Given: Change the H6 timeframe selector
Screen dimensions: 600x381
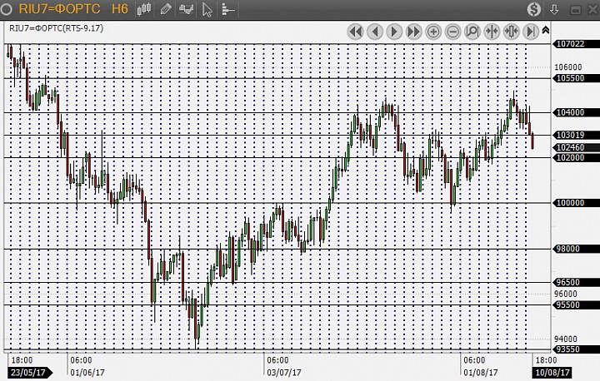Looking at the screenshot, I should pyautogui.click(x=120, y=9).
